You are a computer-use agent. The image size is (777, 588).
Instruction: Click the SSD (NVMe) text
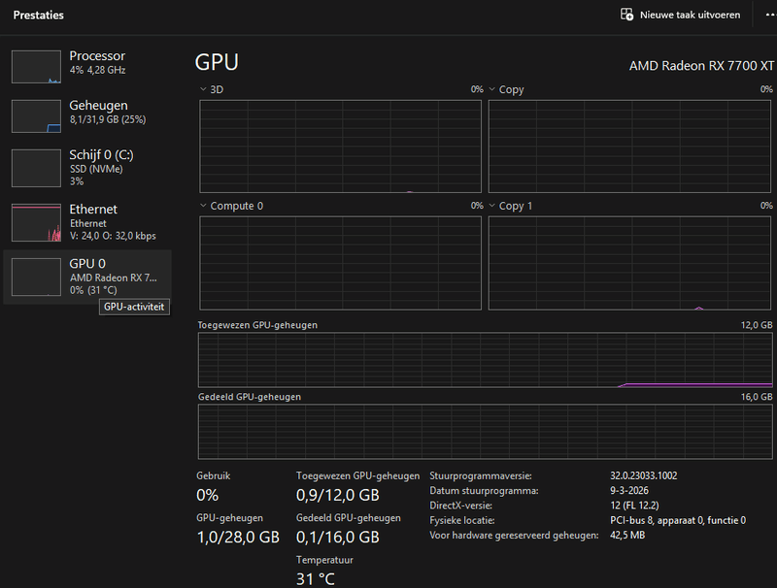coord(96,169)
